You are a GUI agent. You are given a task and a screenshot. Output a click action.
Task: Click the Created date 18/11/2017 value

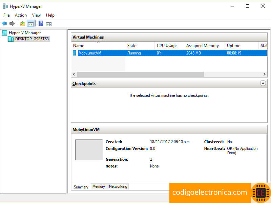(170, 142)
